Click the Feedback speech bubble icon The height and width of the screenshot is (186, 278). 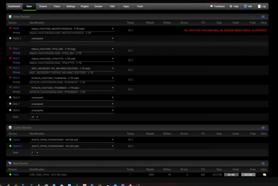pos(211,6)
